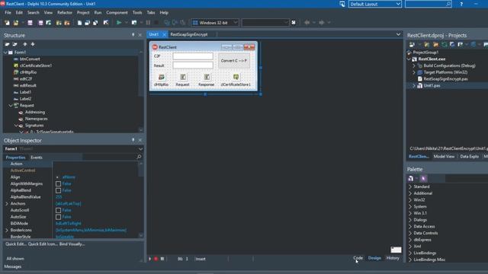Click the browse Forward arrow icon
Screen dimensions: 488x274
point(322,22)
